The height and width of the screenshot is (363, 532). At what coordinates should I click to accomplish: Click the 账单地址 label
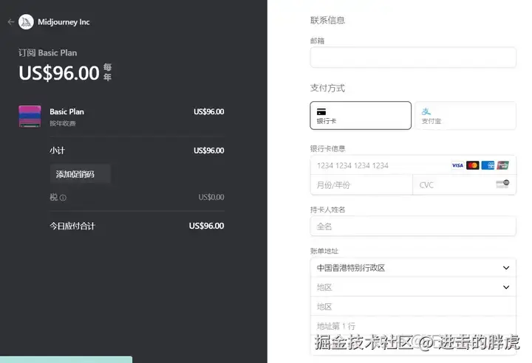[x=324, y=251]
